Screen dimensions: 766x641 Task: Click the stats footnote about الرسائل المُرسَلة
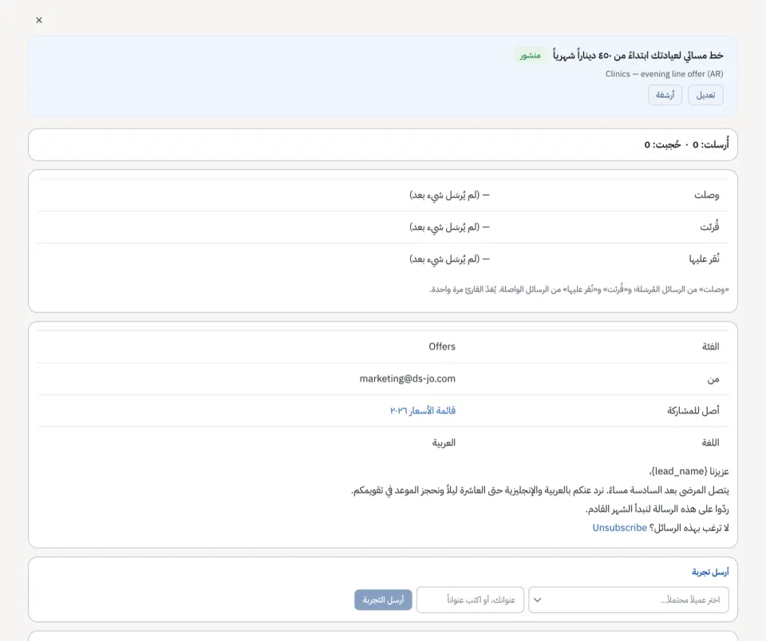point(579,289)
